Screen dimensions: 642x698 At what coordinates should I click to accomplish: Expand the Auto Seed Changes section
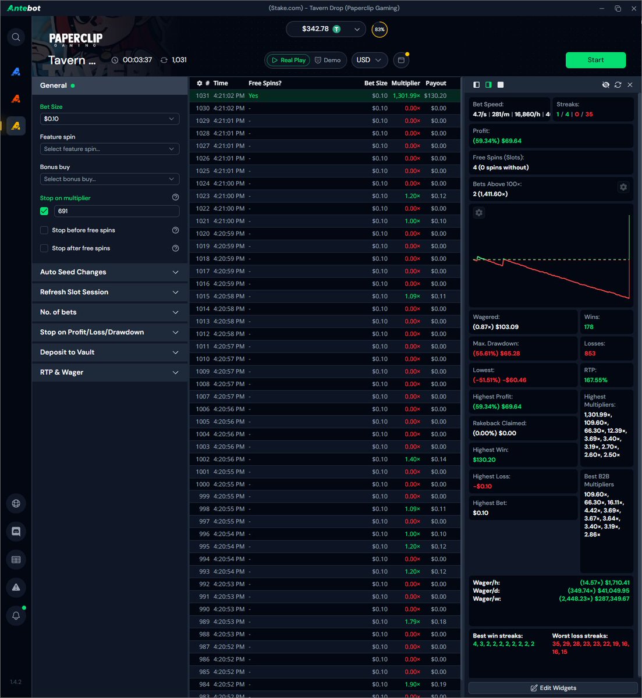[109, 272]
